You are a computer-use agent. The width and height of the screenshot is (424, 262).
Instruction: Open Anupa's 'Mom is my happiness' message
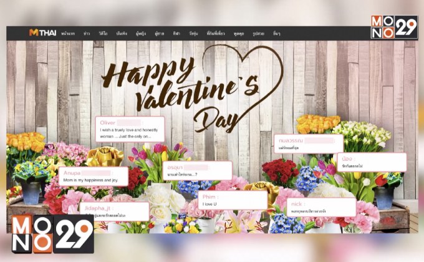(94, 176)
